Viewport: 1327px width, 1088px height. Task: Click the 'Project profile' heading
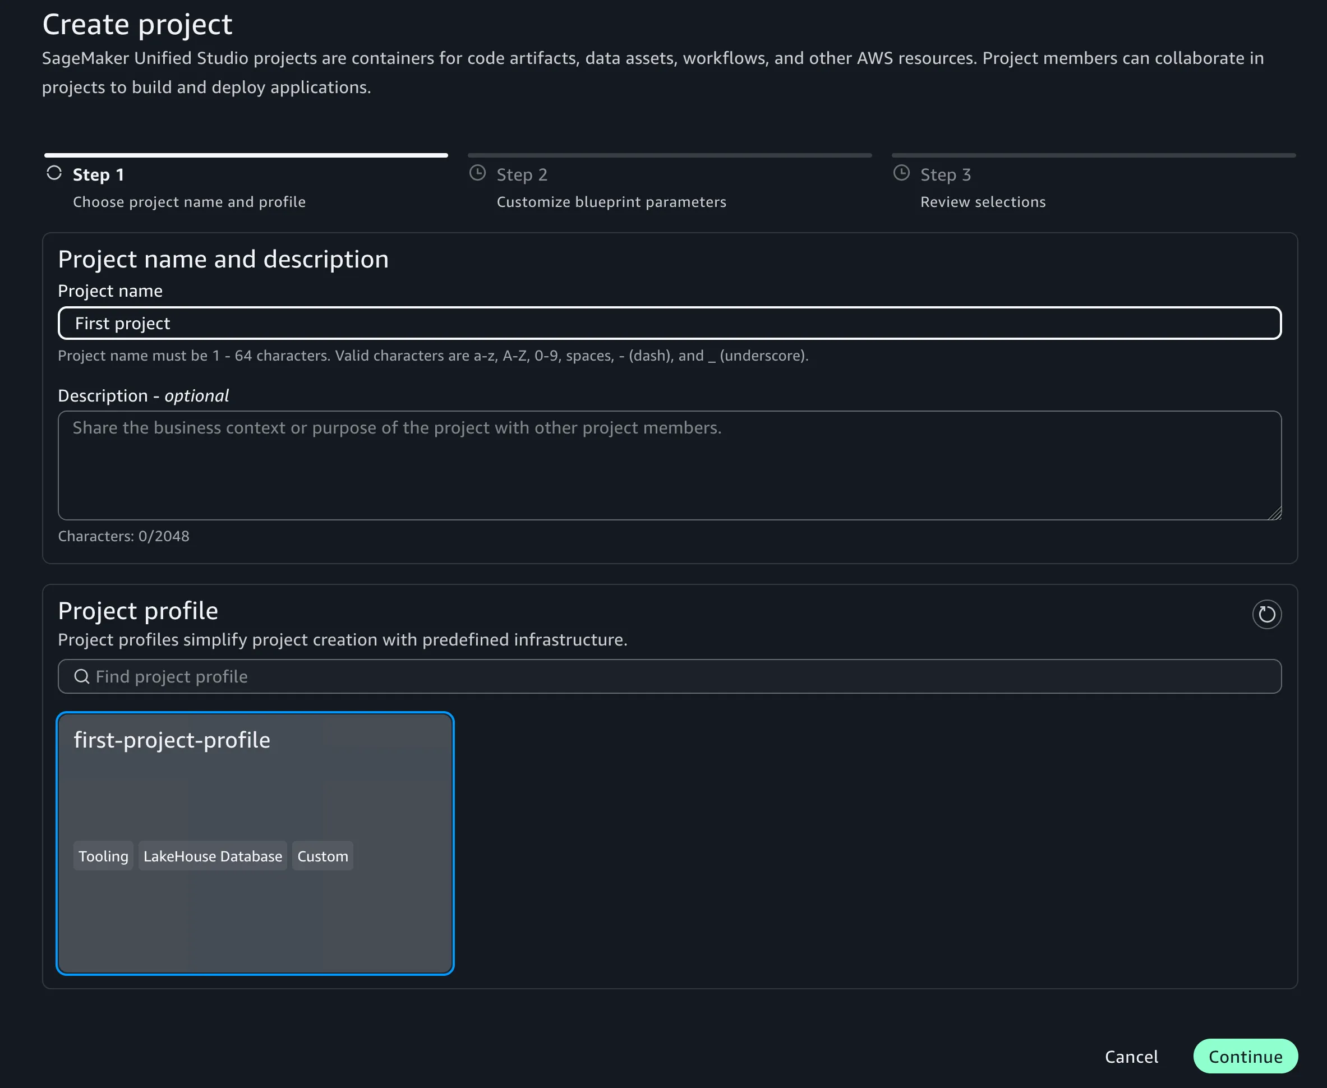138,611
